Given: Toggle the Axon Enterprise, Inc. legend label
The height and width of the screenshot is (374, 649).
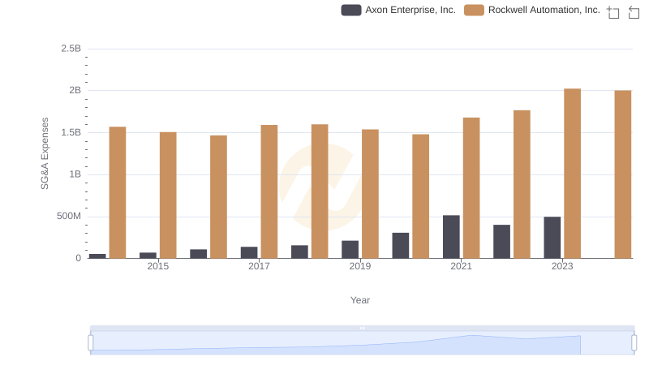Looking at the screenshot, I should click(x=410, y=10).
